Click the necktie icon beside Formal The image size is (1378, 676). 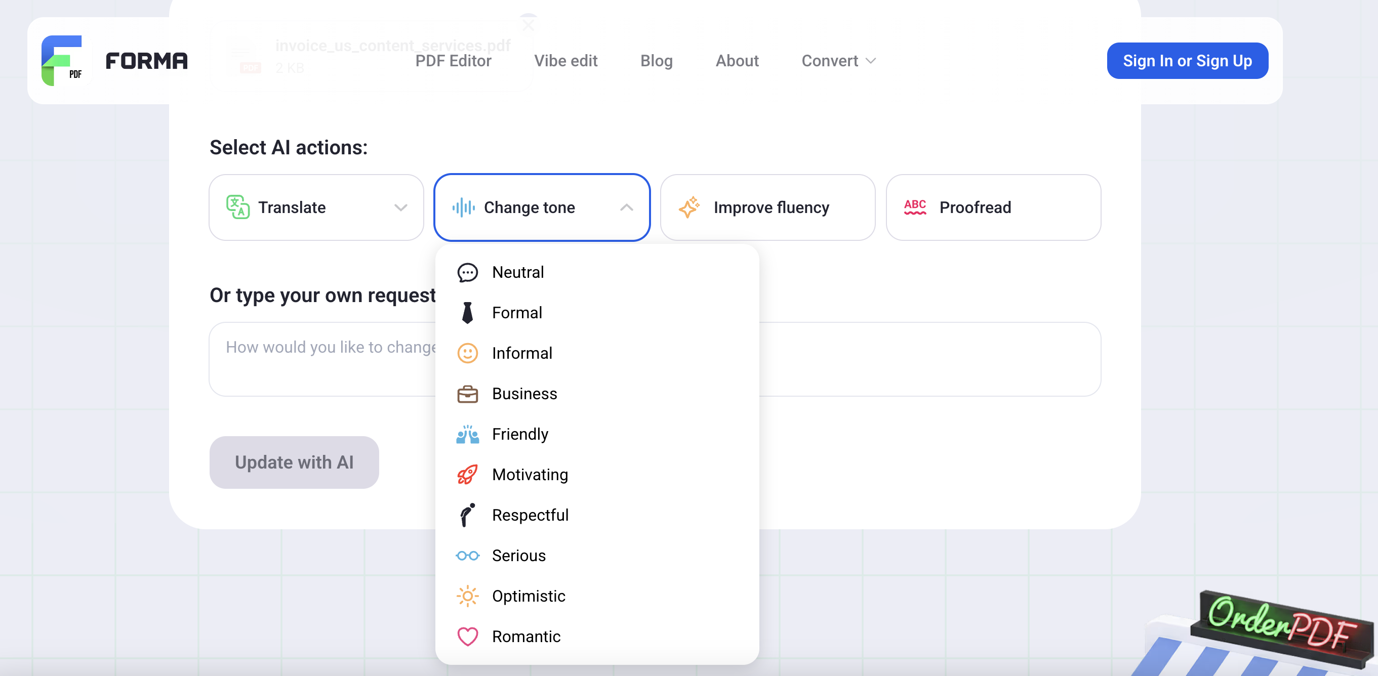click(x=467, y=313)
